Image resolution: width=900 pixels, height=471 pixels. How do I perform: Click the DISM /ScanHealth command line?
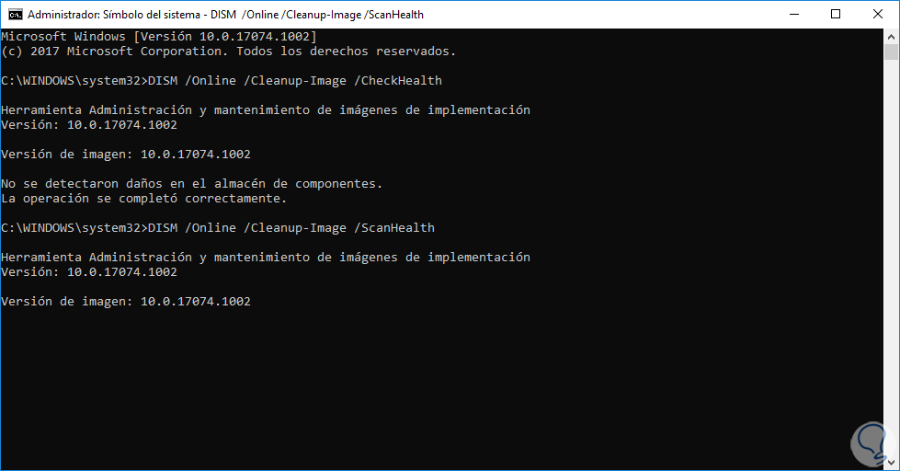(218, 228)
